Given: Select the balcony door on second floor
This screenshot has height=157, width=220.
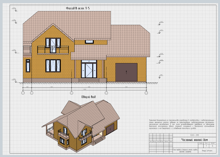Looking at the screenshot, I should (x=53, y=45).
